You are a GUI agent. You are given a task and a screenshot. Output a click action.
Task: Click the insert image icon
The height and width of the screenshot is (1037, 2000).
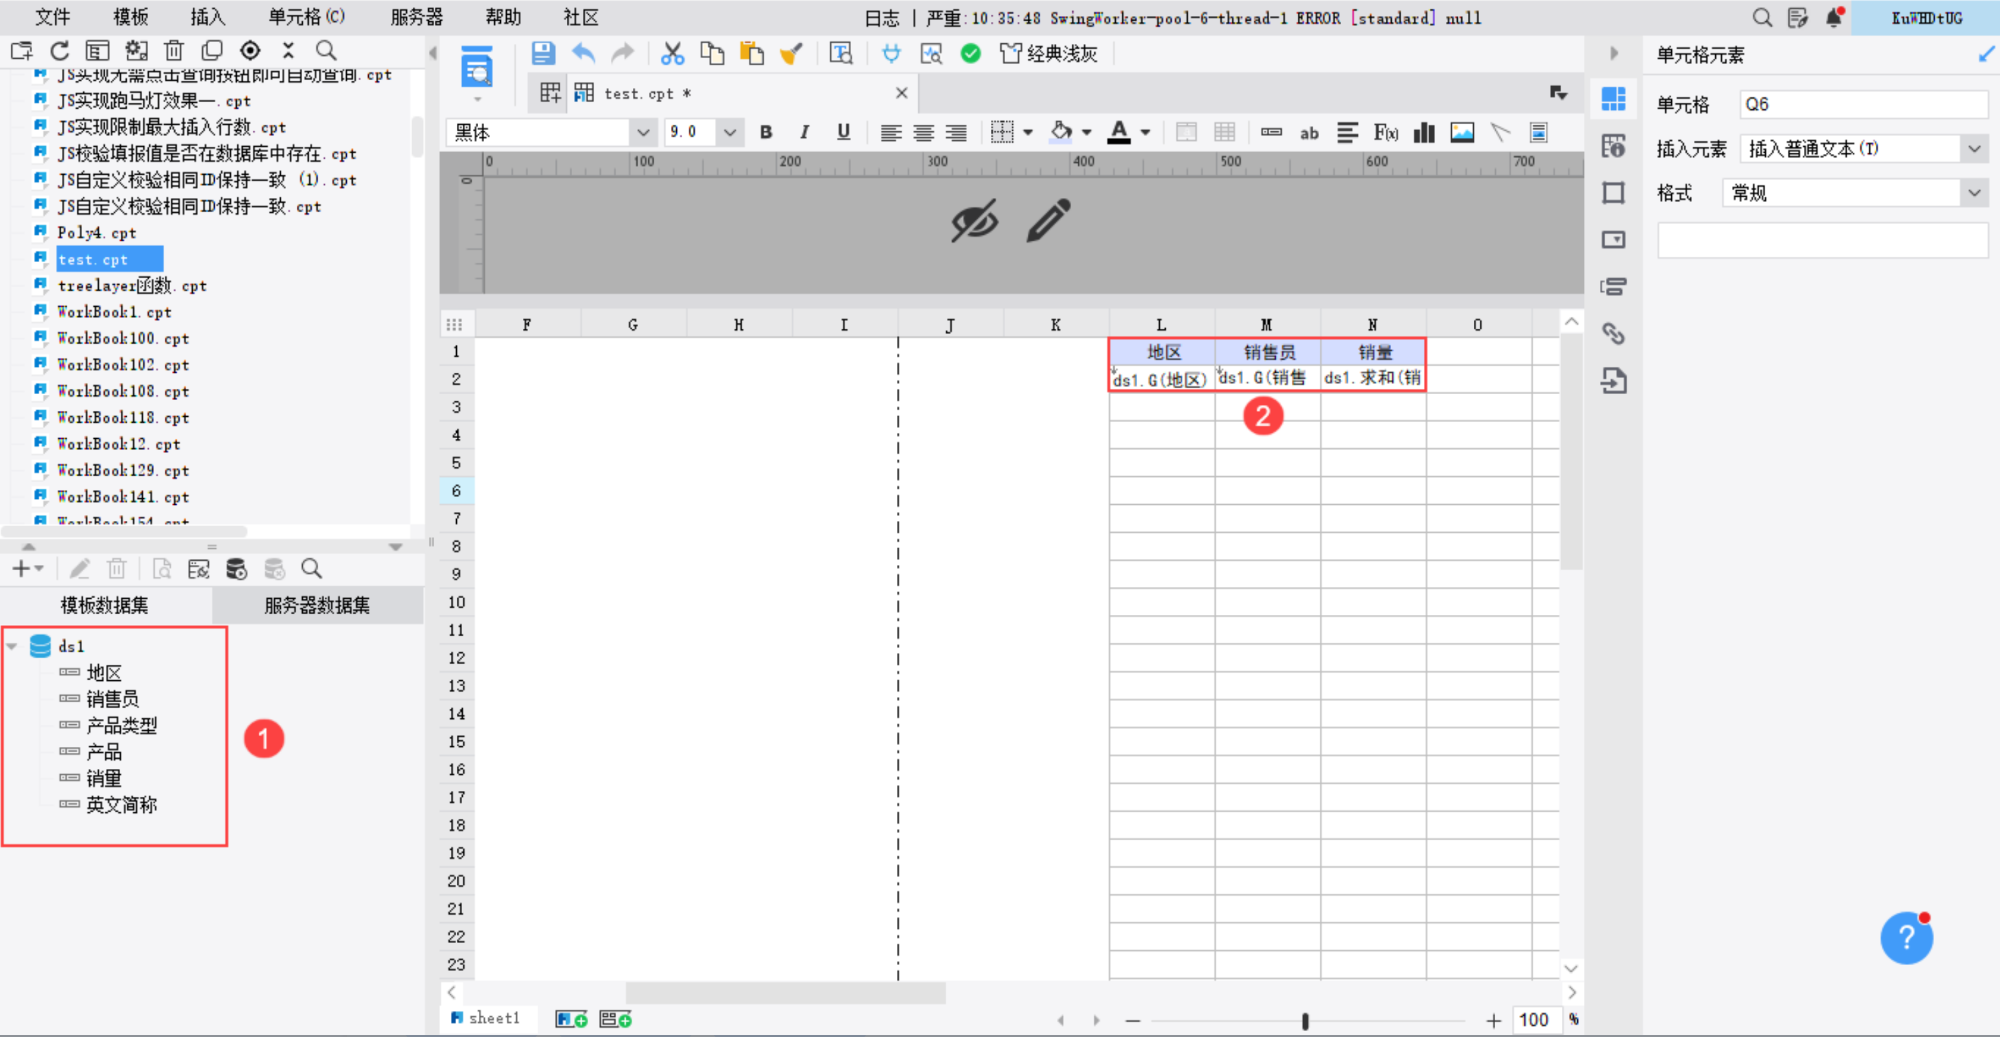click(x=1462, y=133)
